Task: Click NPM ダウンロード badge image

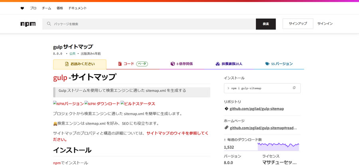Action: tap(102, 104)
